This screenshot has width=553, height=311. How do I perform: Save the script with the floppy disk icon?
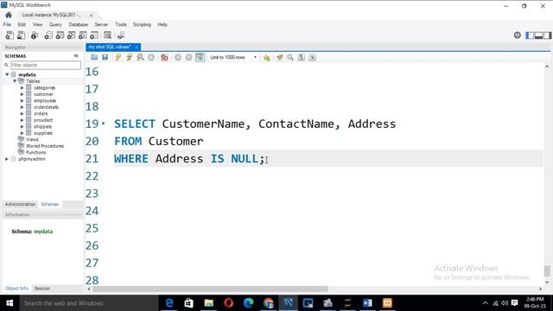click(x=105, y=57)
